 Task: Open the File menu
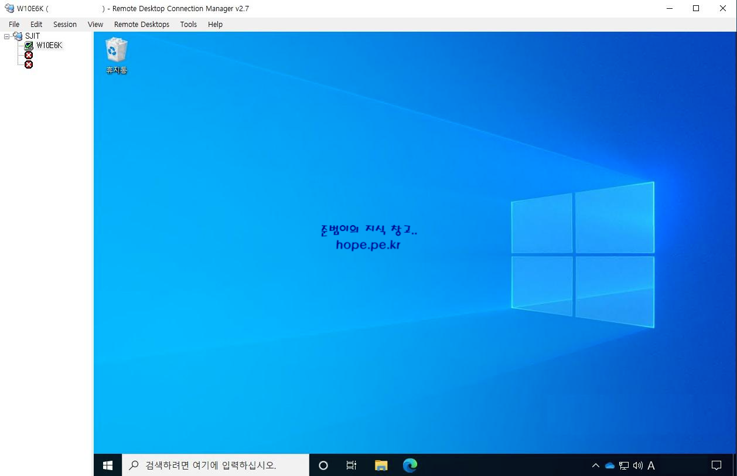click(x=14, y=24)
